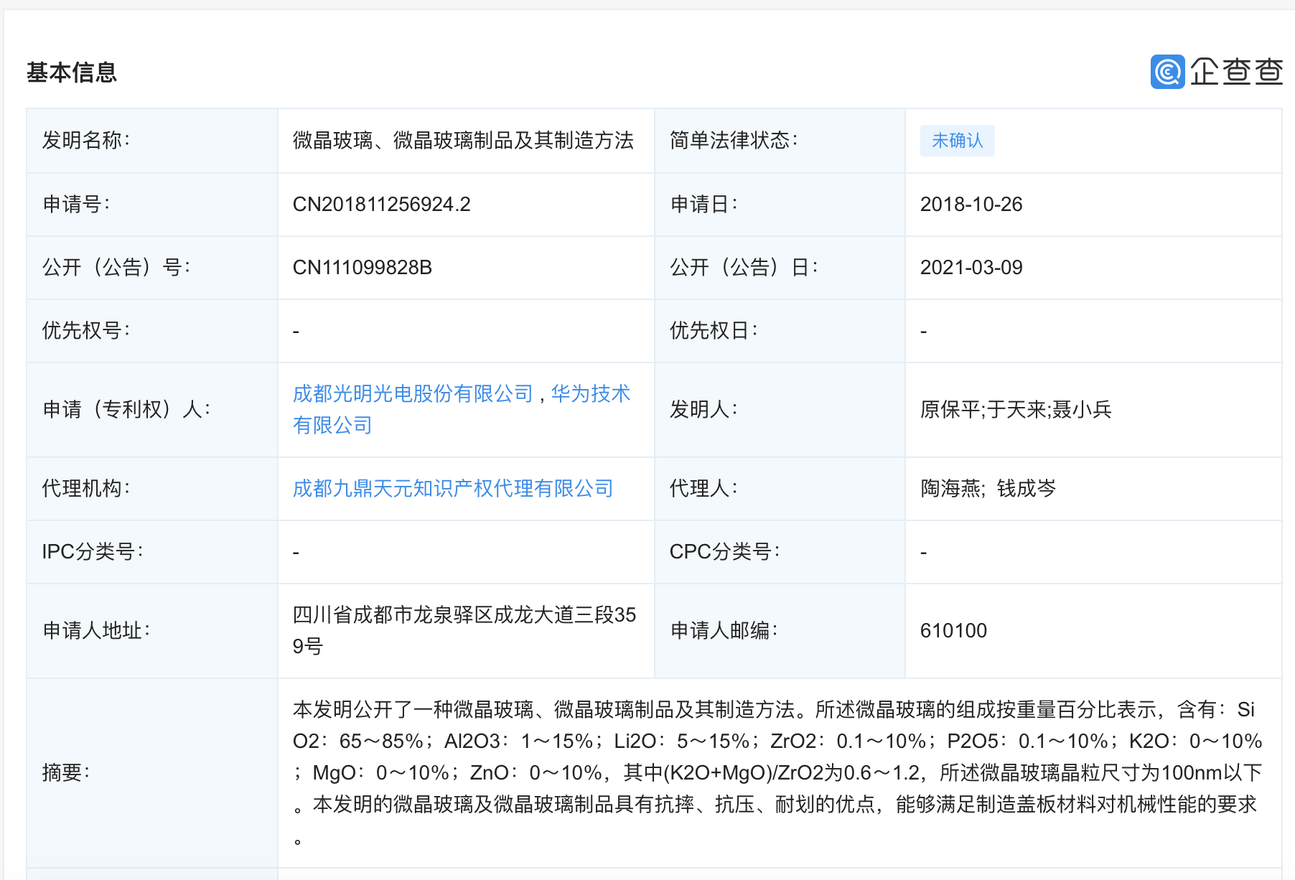Click the 发明名称 field label
1295x880 pixels.
click(85, 141)
